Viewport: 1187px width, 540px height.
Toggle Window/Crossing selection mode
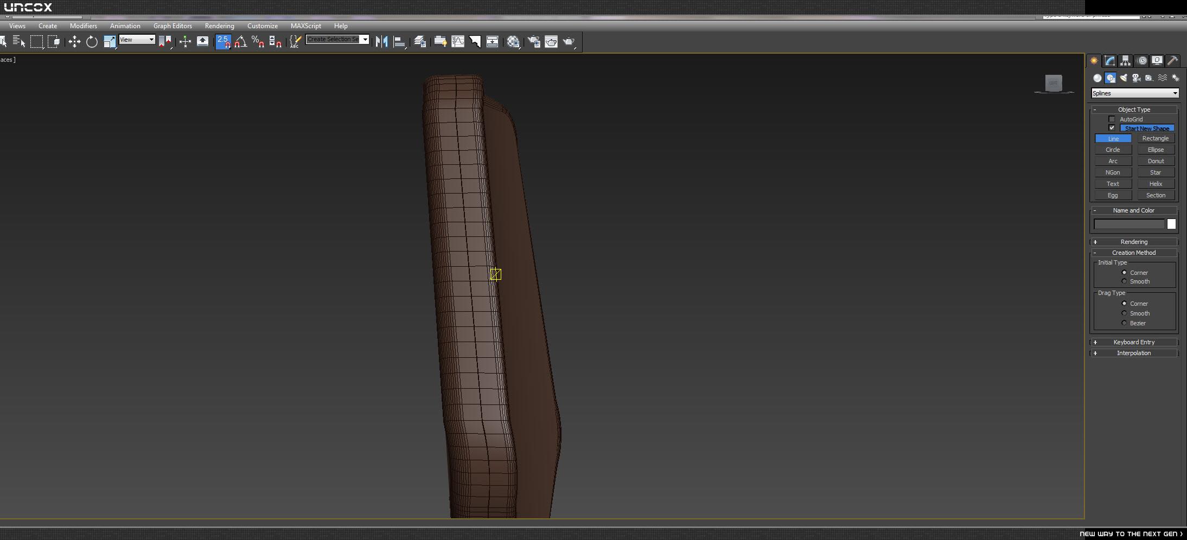pyautogui.click(x=54, y=42)
